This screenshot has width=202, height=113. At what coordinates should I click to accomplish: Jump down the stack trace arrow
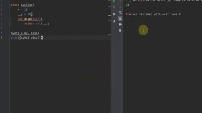coord(120,7)
